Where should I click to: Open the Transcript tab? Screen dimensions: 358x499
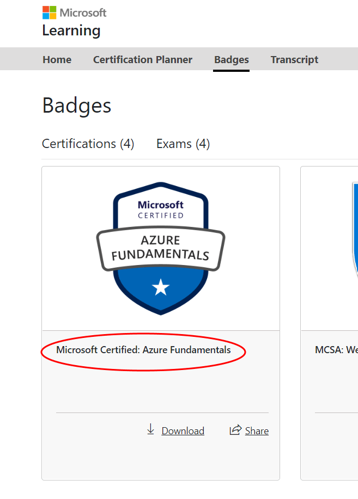click(294, 59)
